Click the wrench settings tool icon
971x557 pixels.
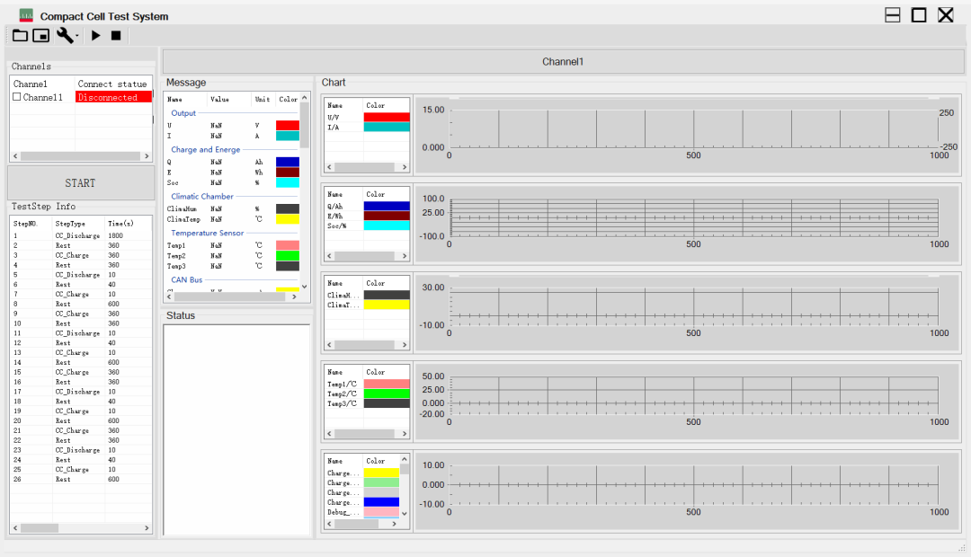point(64,35)
